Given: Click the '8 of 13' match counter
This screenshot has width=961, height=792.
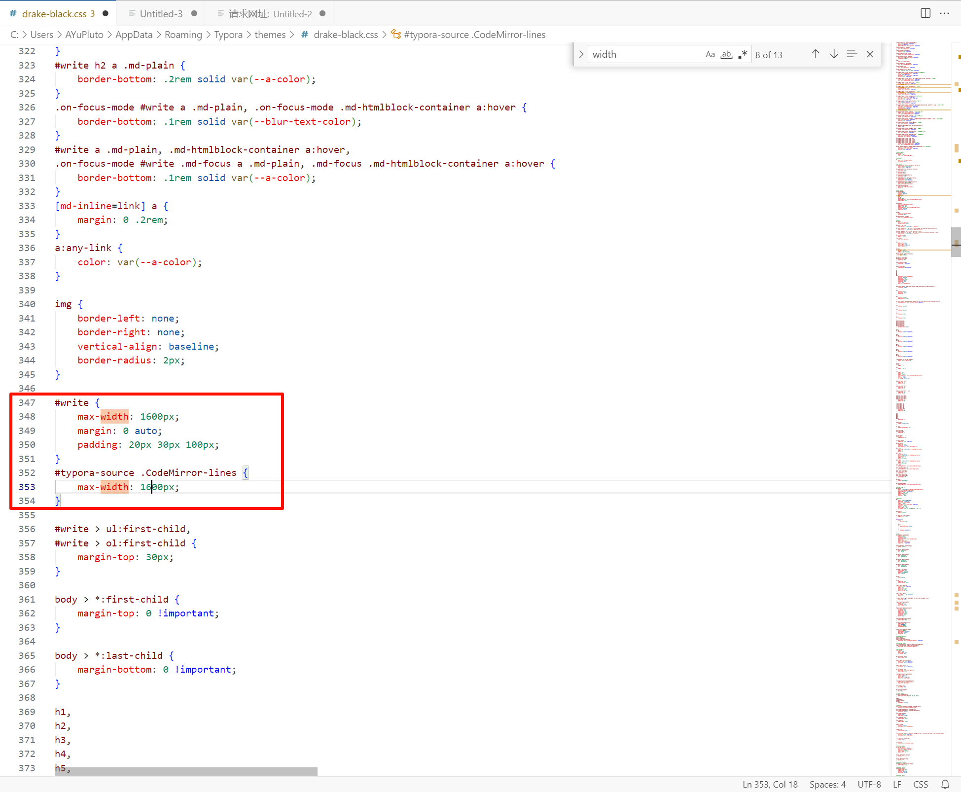Looking at the screenshot, I should click(x=769, y=55).
